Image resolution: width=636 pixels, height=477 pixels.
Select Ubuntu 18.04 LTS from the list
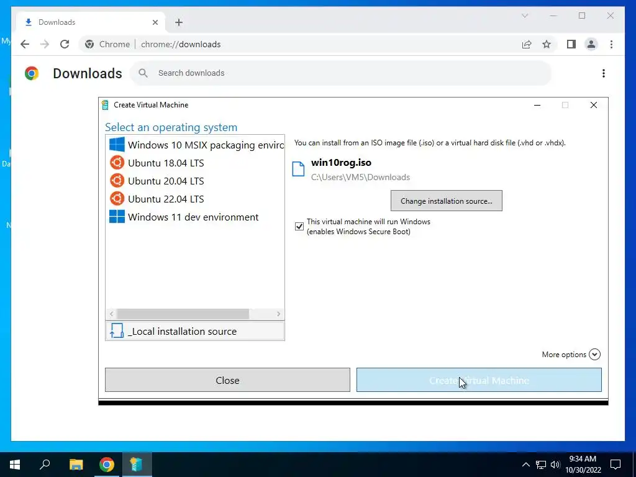tap(195, 163)
